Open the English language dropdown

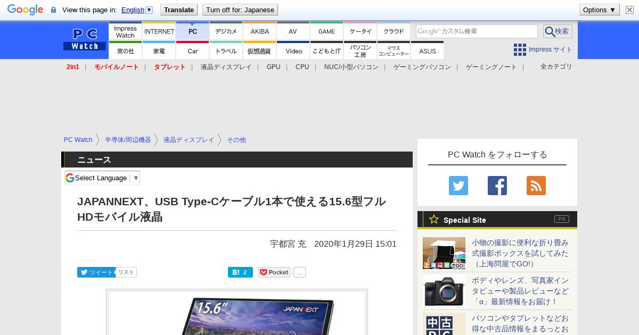coord(137,10)
